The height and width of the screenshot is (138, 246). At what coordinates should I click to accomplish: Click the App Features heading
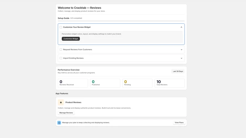pyautogui.click(x=62, y=94)
